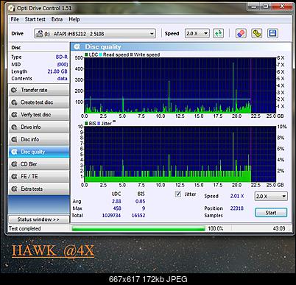296x285 pixels.
Task: Open the FE / TE test
Action: coord(39,176)
